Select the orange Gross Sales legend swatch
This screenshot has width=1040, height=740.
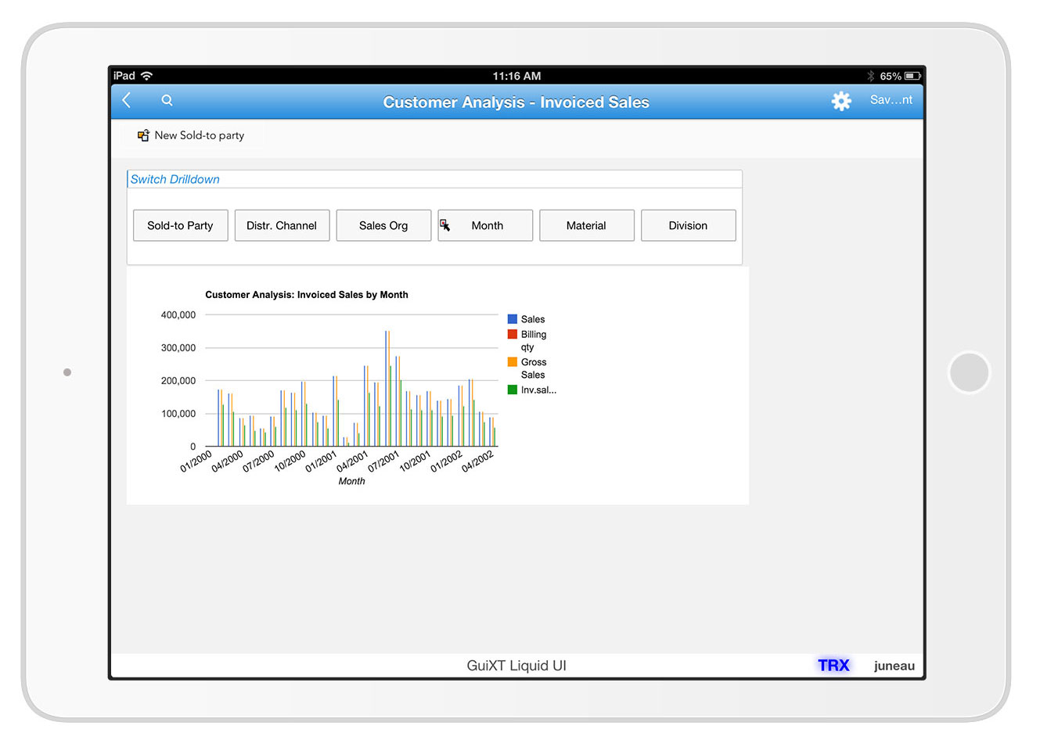click(513, 362)
